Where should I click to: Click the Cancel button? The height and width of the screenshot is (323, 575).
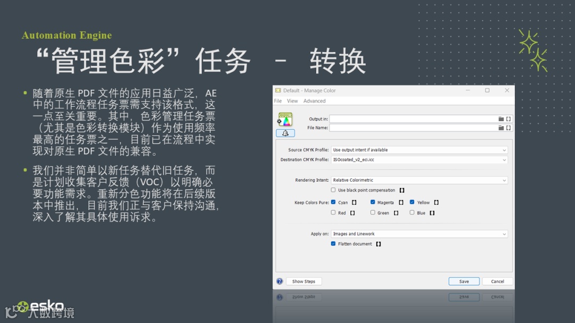[497, 282]
